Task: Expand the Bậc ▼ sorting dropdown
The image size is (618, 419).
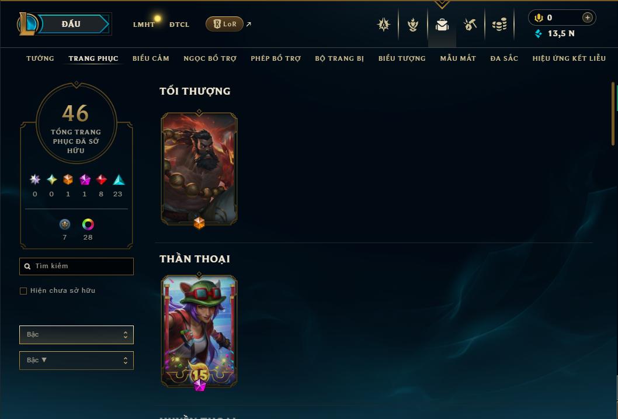Action: (x=77, y=360)
